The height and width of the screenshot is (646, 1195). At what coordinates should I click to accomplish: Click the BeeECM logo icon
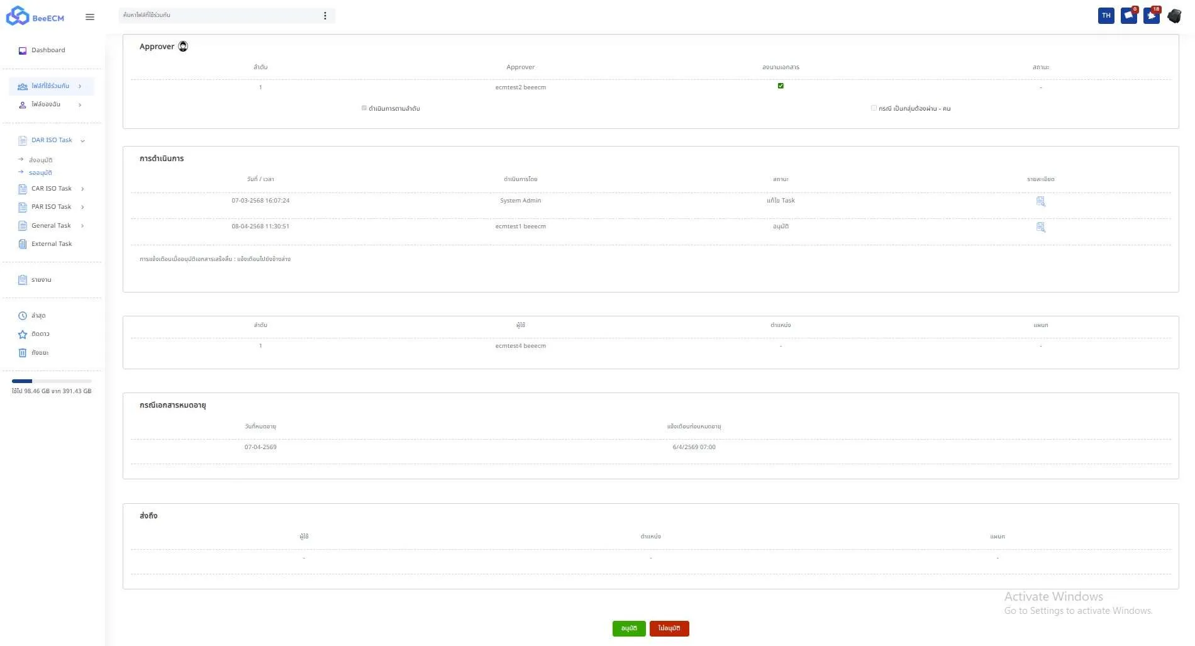point(17,16)
